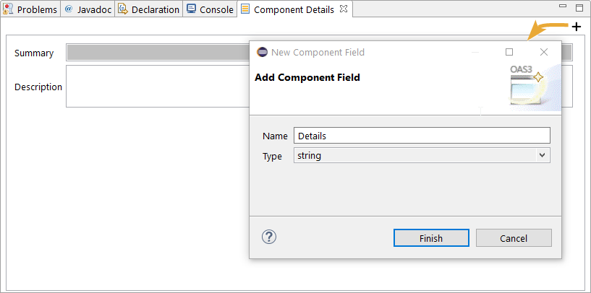Screen dimensions: 591x293
Task: Maximize the New Component Field dialog
Action: pos(509,52)
